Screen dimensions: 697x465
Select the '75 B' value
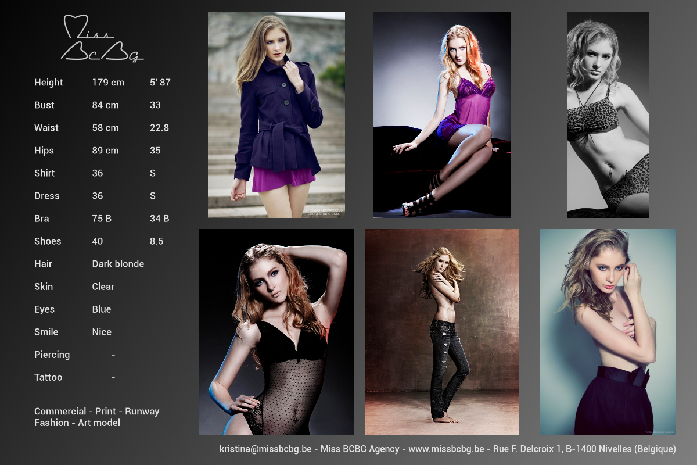coord(102,219)
